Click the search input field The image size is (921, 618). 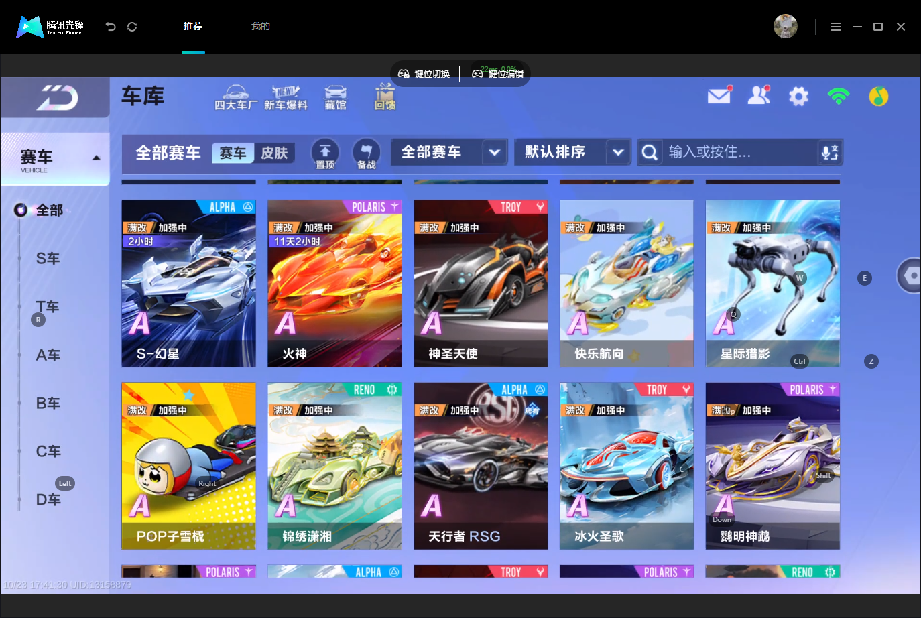pos(740,152)
